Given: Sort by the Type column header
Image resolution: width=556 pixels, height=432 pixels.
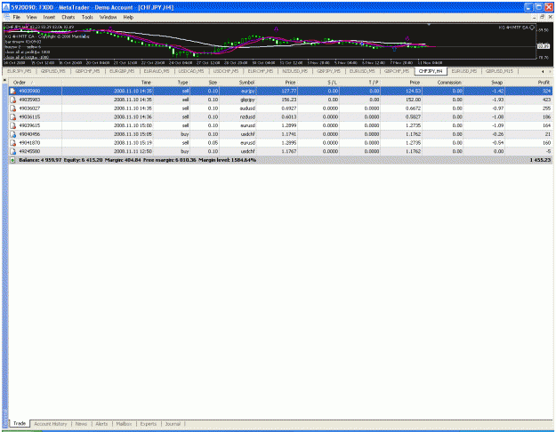Looking at the screenshot, I should pos(172,82).
